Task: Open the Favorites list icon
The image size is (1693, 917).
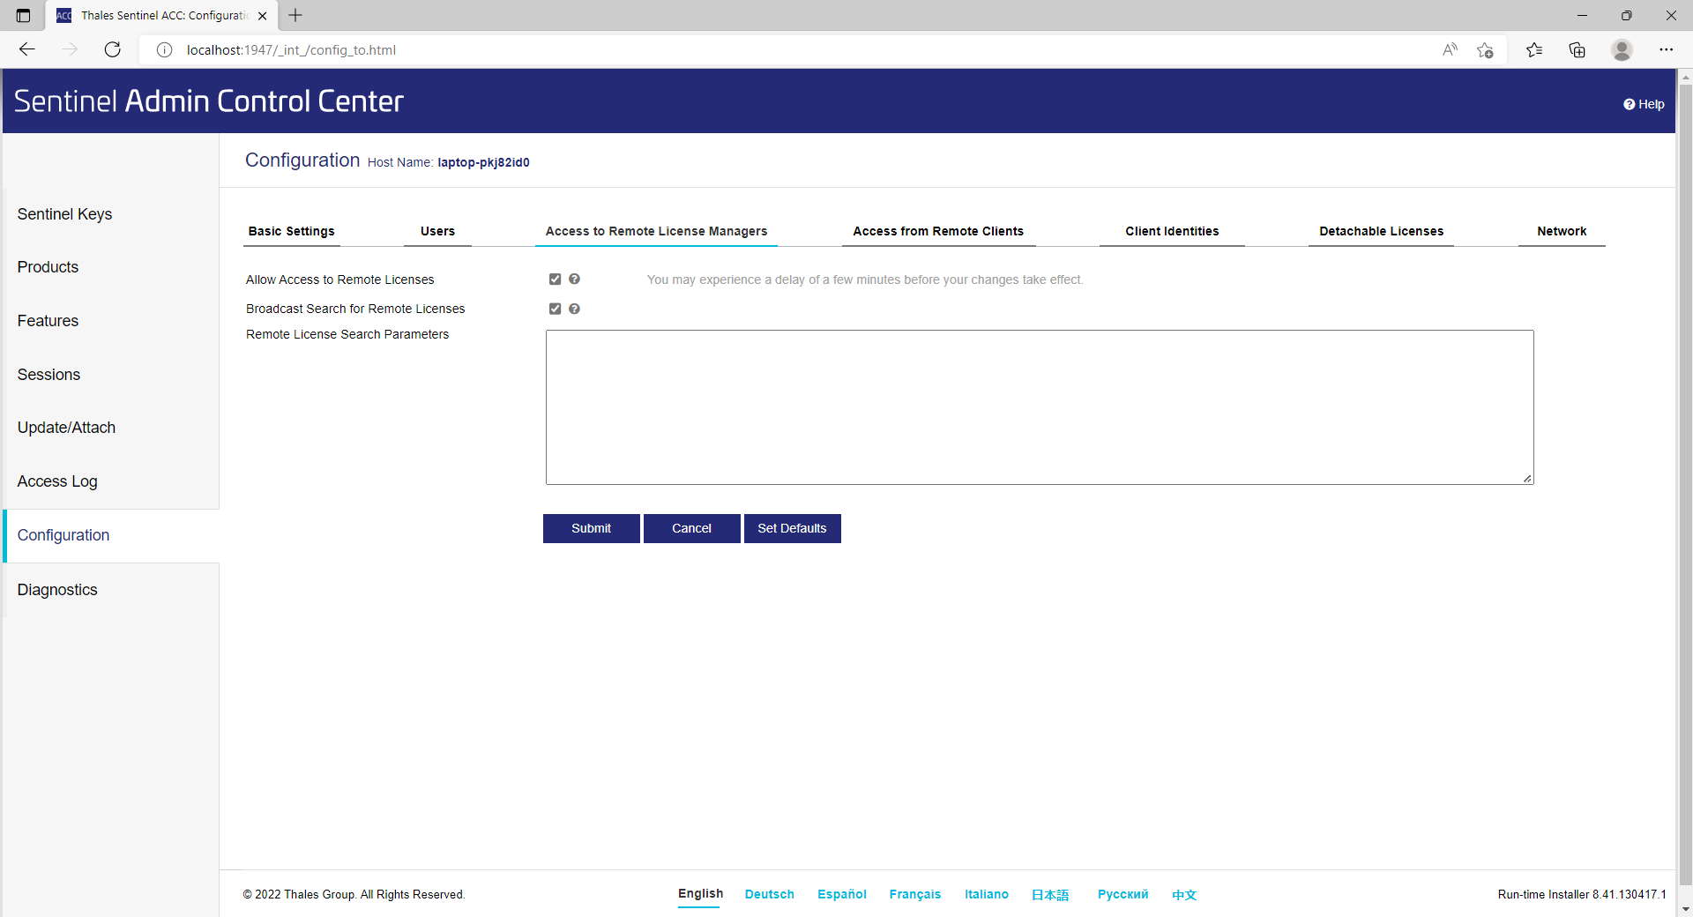Action: pyautogui.click(x=1534, y=49)
